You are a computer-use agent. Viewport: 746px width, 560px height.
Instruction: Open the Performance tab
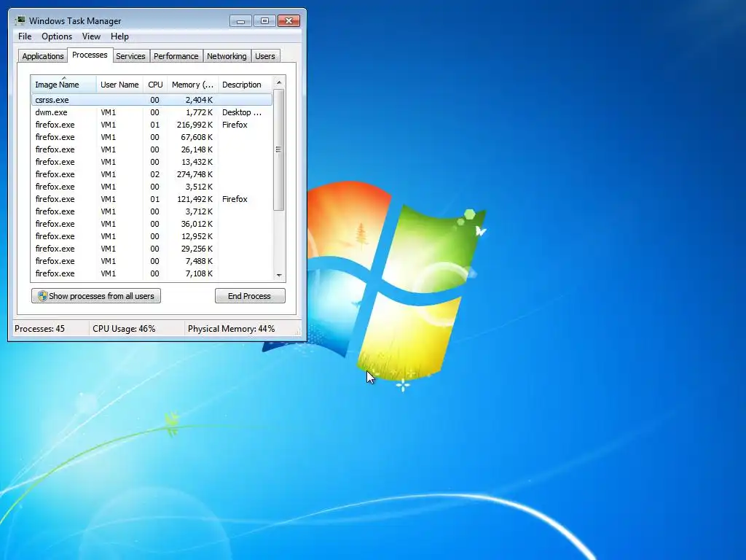point(176,56)
